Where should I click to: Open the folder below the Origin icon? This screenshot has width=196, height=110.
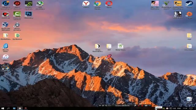coord(189,36)
